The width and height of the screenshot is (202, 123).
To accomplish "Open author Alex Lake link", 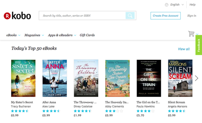I will (48, 106).
